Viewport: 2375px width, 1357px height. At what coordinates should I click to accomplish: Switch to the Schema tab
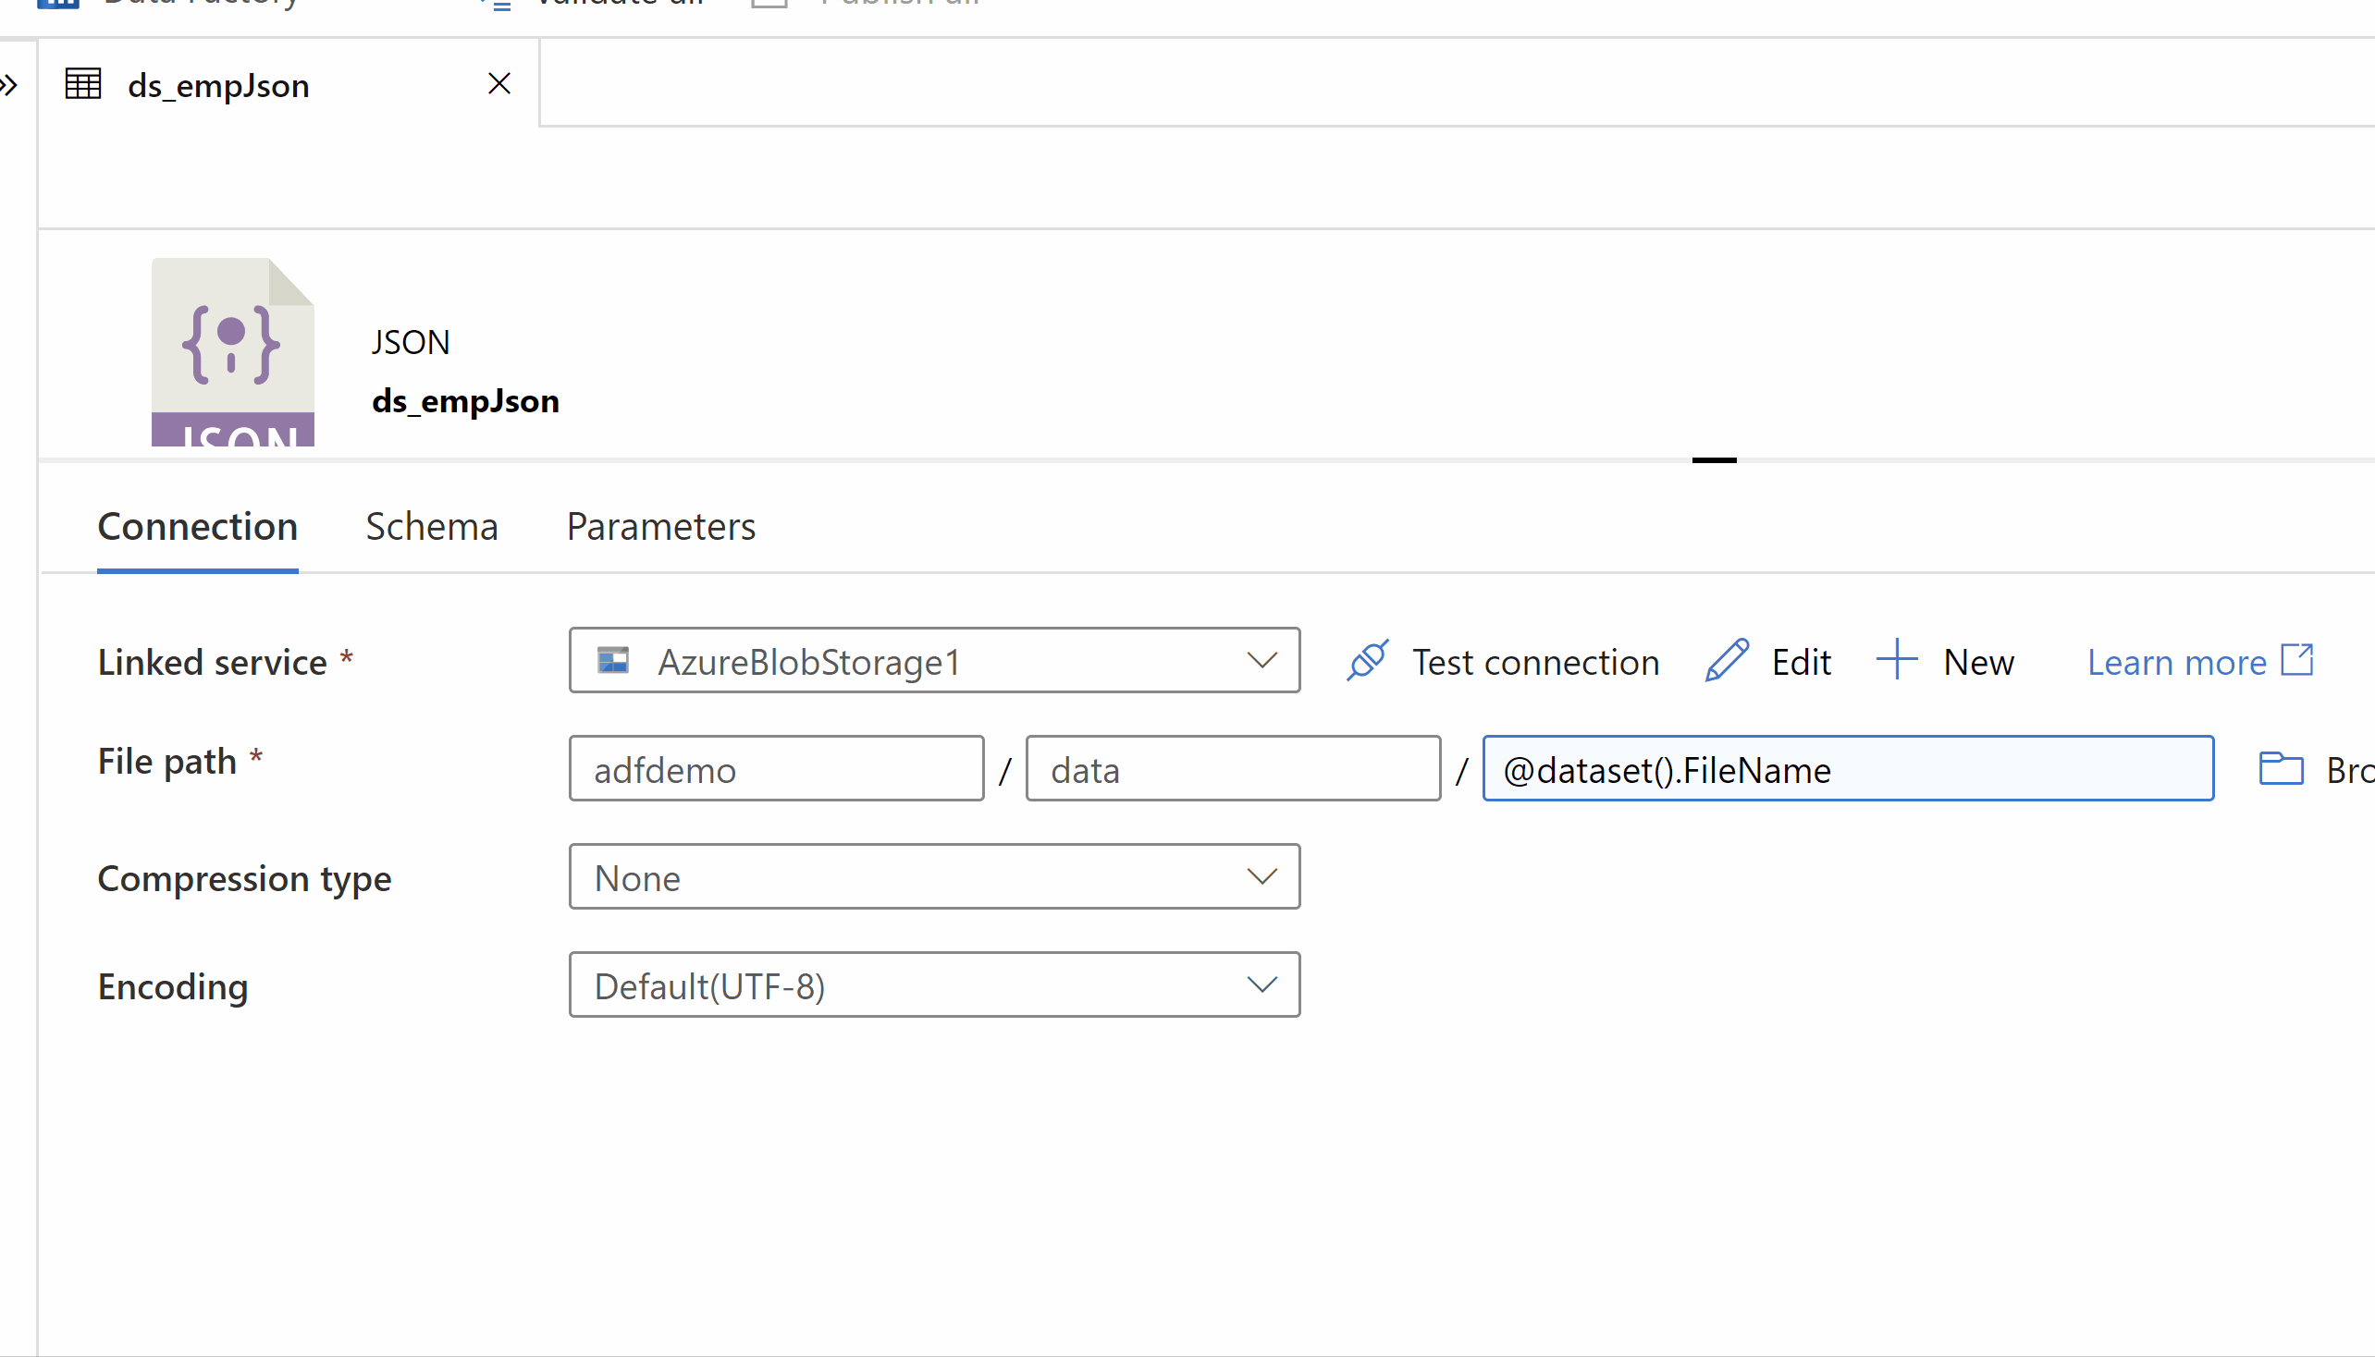pyautogui.click(x=432, y=527)
